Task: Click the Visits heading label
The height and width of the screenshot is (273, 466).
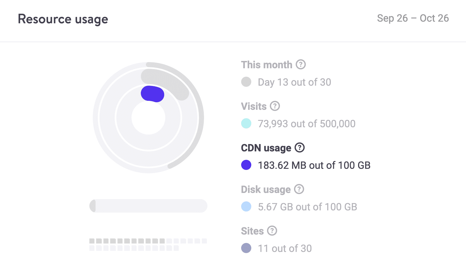Action: (x=254, y=106)
